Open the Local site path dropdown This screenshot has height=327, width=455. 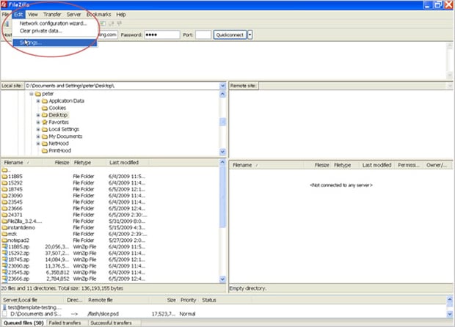pyautogui.click(x=222, y=86)
